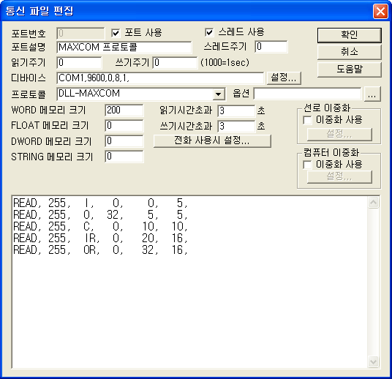Enable 선로 이중화 사용 checkbox

click(x=307, y=120)
